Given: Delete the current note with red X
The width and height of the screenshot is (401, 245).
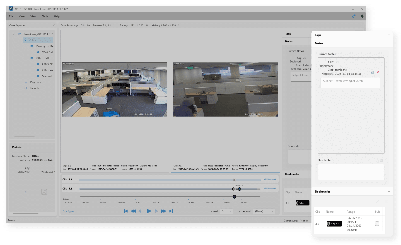Looking at the screenshot, I should tap(378, 72).
